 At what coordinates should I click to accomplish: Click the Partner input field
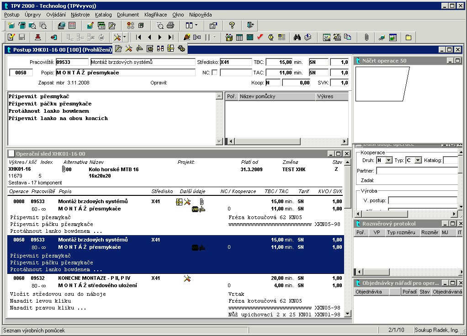[x=417, y=171]
